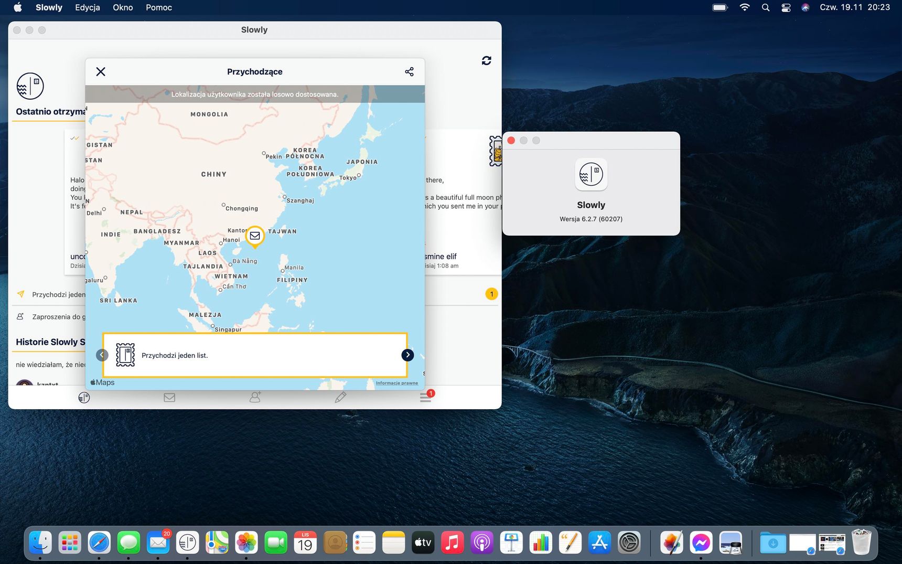Open Photos from the Dock

[246, 542]
